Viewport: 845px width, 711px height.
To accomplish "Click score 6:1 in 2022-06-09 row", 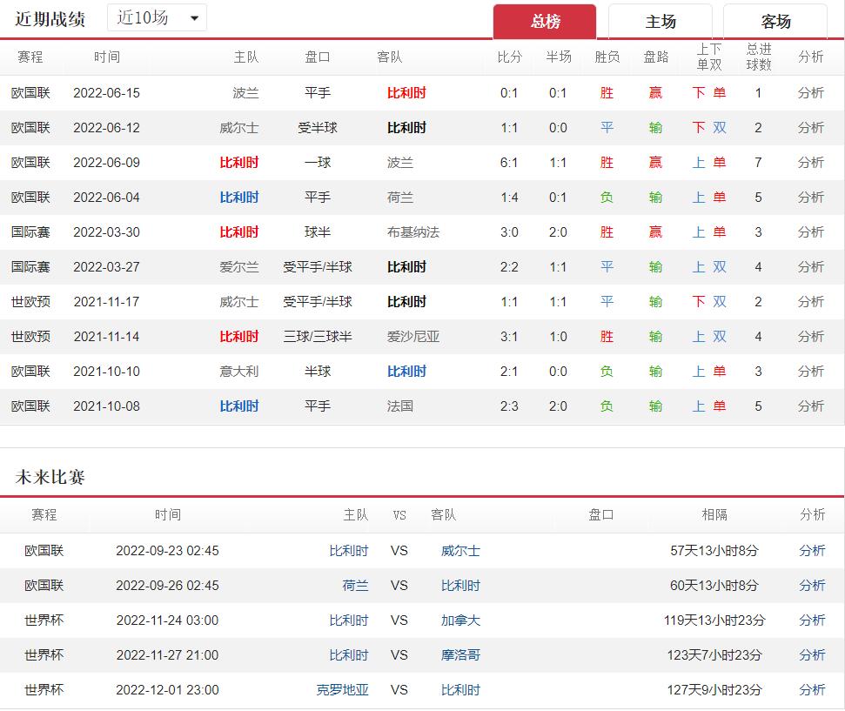I will 509,162.
